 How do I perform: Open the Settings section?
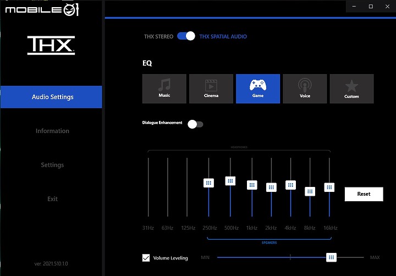[x=52, y=165]
